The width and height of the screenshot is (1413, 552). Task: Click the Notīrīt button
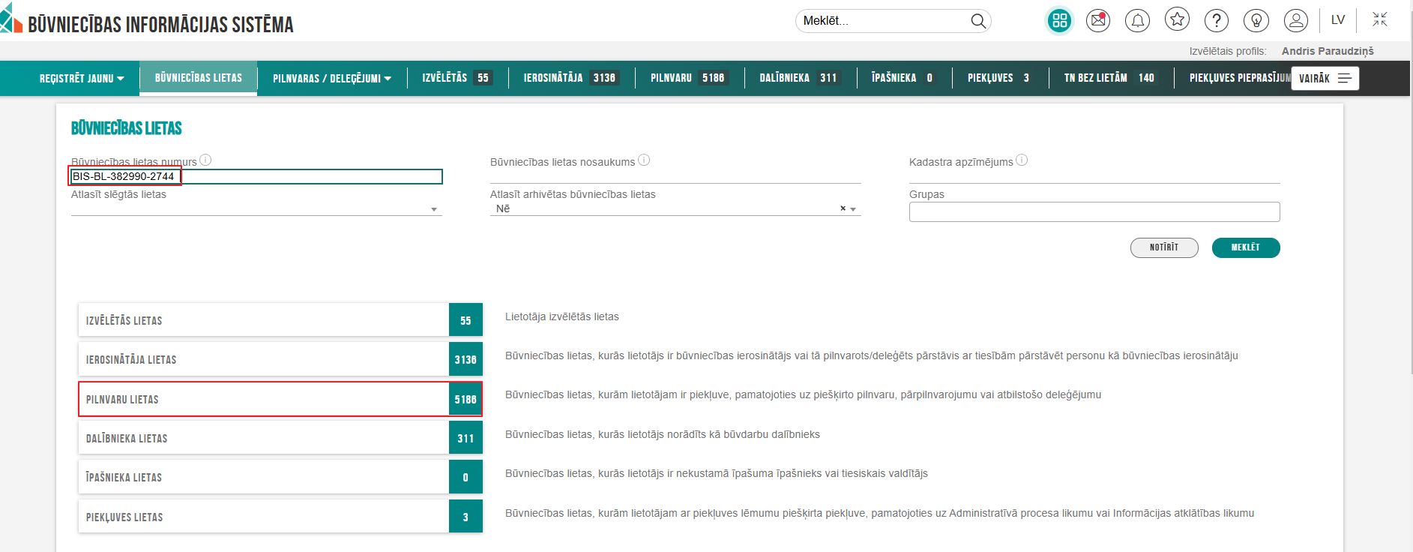coord(1164,247)
